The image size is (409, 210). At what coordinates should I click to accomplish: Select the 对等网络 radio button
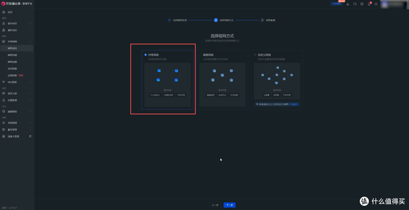pyautogui.click(x=145, y=55)
